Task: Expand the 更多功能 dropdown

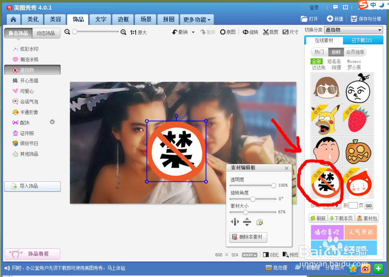Action: point(197,19)
